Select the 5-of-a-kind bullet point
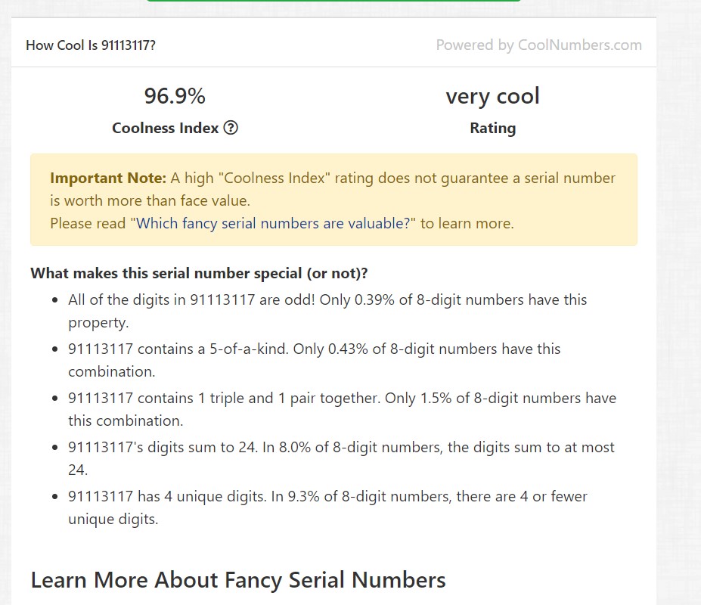The height and width of the screenshot is (605, 701). [x=314, y=349]
